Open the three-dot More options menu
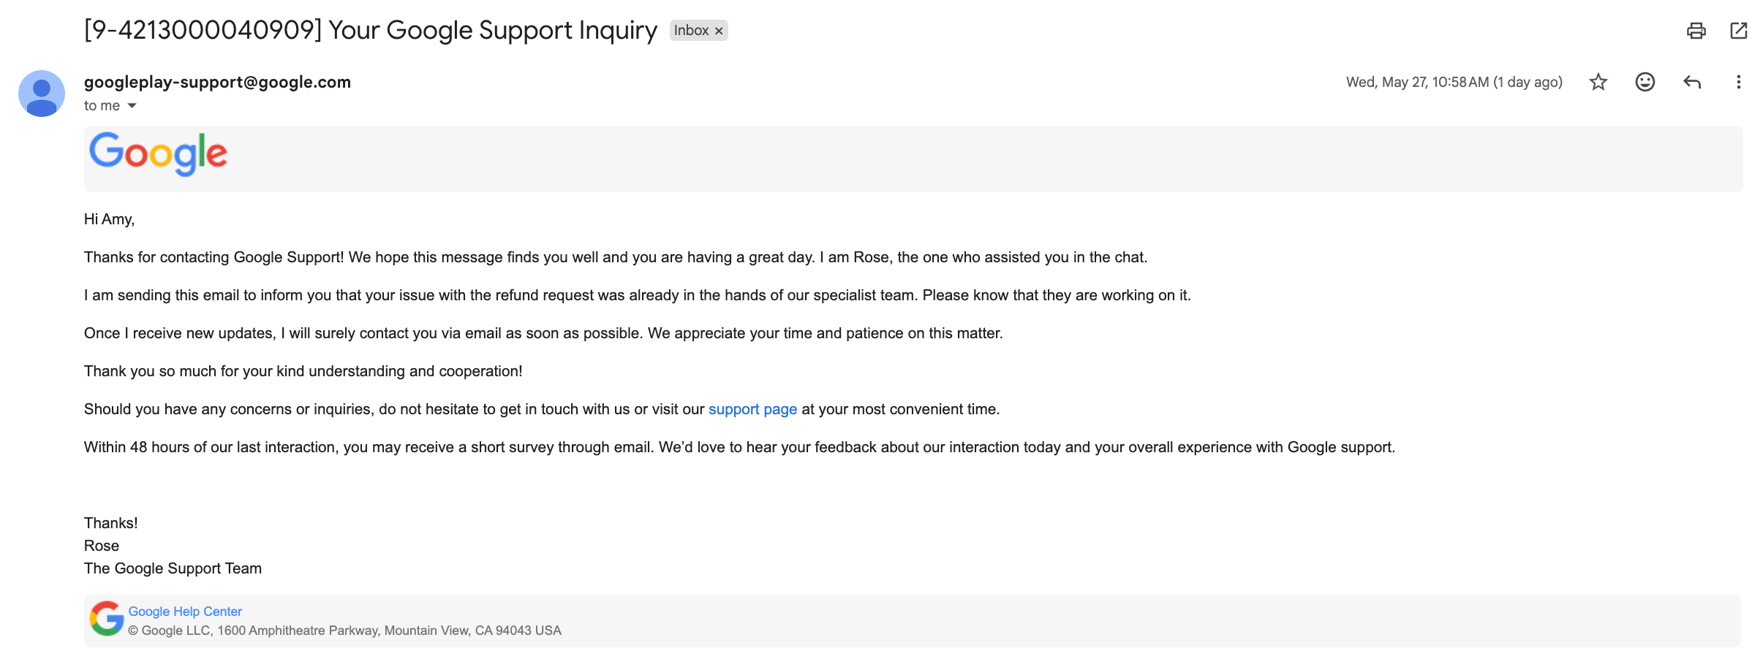1752x659 pixels. (1738, 82)
